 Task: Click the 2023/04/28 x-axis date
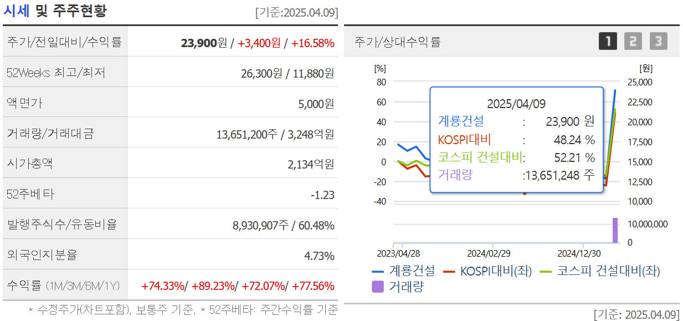click(x=398, y=253)
